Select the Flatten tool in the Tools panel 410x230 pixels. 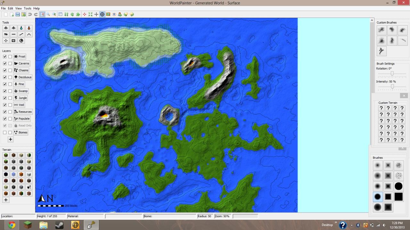click(x=13, y=34)
